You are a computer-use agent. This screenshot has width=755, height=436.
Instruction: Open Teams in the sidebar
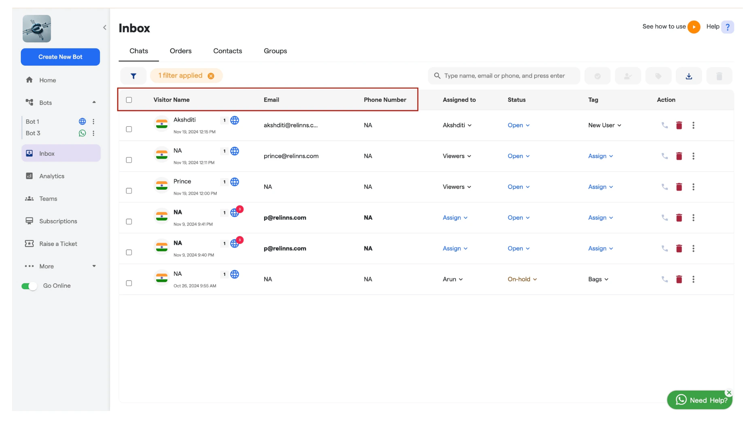pos(61,199)
